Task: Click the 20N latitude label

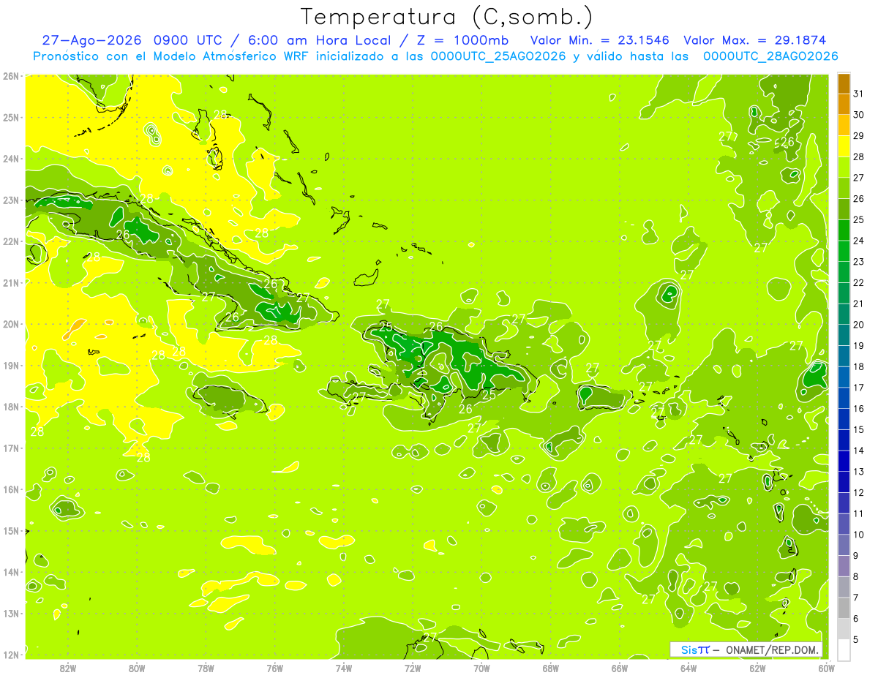Action: click(x=11, y=324)
